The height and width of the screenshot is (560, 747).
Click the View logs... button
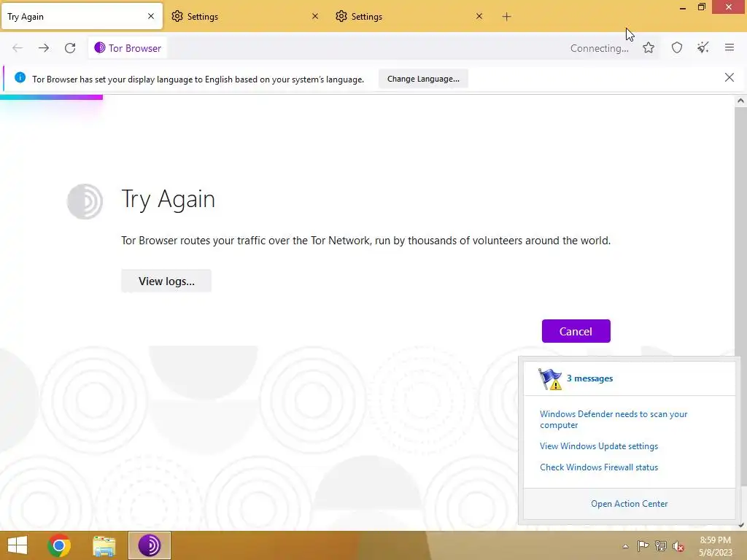(166, 281)
